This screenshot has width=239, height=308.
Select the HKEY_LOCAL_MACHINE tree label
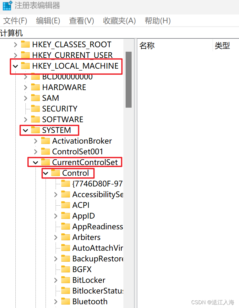pos(75,66)
